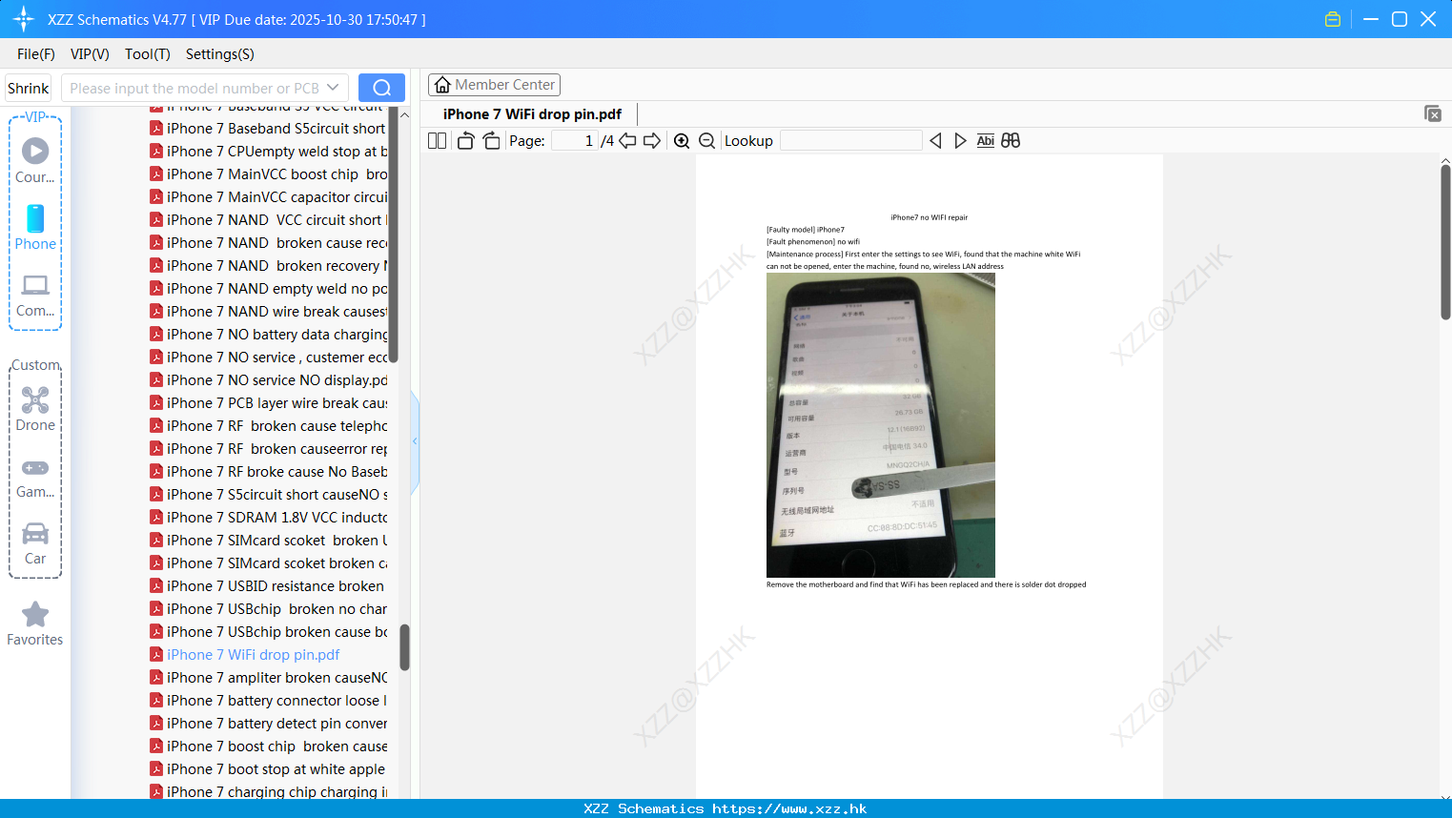1452x818 pixels.
Task: Open the File menu
Action: click(x=36, y=54)
